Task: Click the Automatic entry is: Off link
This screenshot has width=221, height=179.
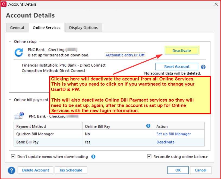Action: [125, 55]
